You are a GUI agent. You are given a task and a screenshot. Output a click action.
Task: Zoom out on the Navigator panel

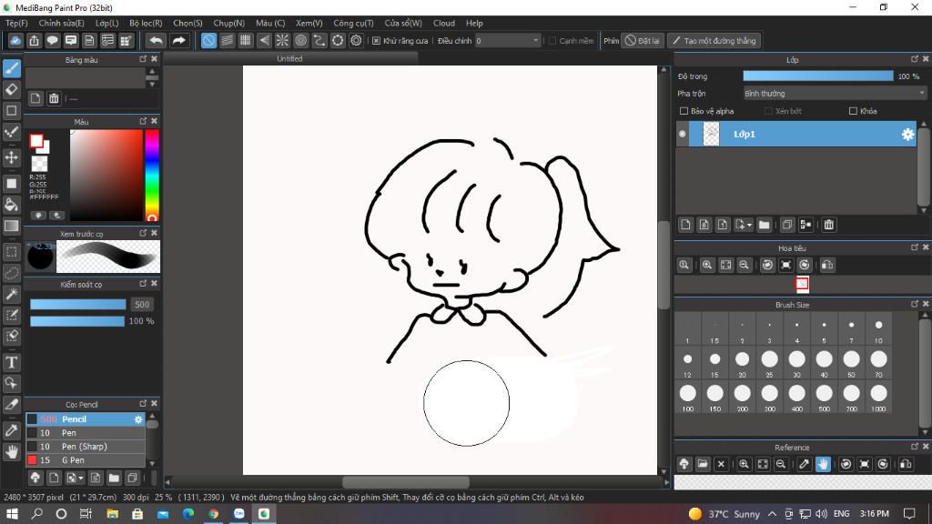click(x=744, y=265)
